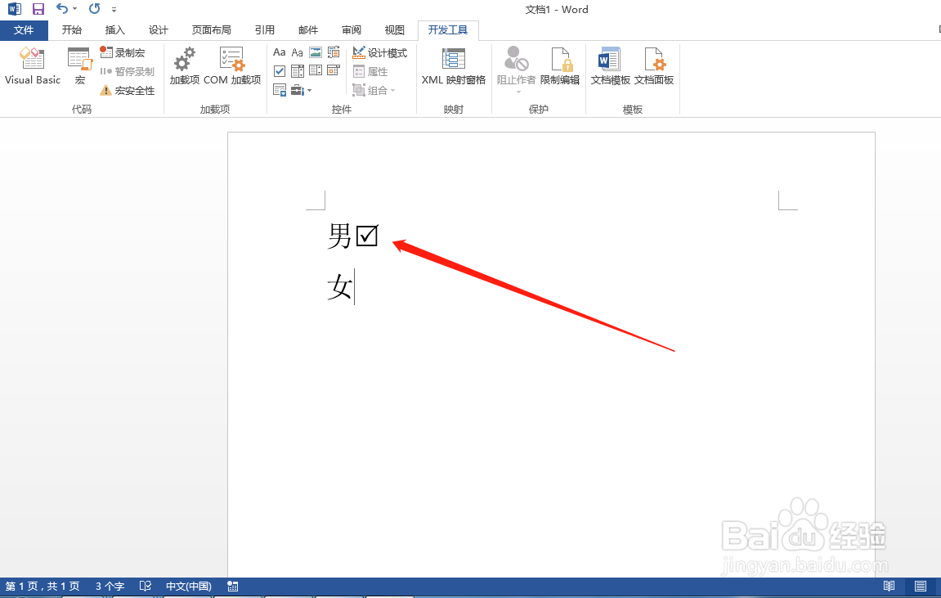
Task: Expand the undo history dropdown
Action: tap(75, 9)
